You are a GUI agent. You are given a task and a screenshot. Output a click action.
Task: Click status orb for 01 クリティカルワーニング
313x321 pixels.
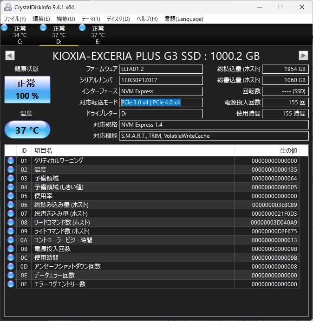click(x=11, y=160)
